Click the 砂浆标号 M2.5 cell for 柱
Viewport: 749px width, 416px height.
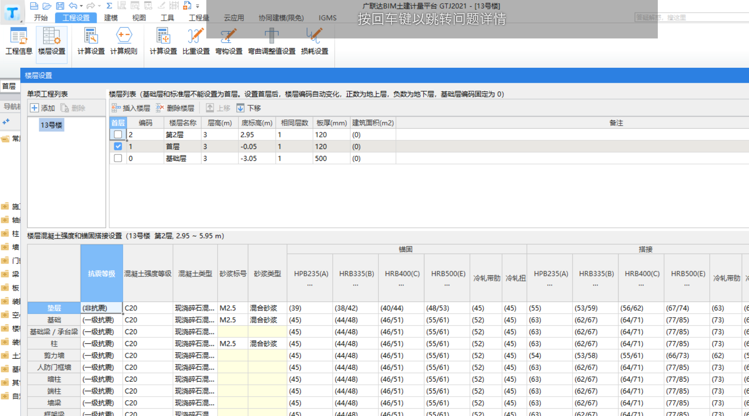pos(233,344)
